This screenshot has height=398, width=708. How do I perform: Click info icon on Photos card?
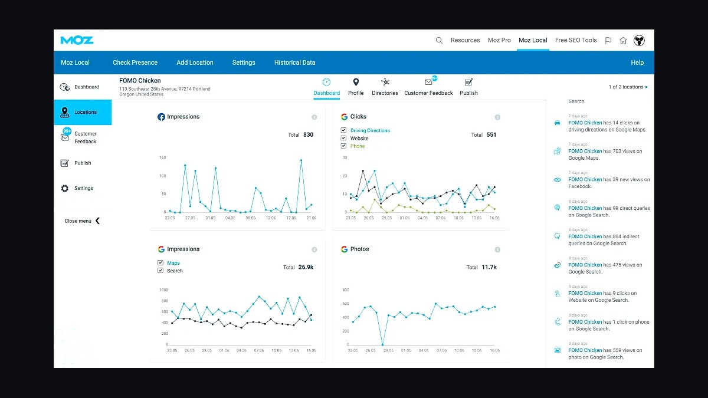point(497,249)
